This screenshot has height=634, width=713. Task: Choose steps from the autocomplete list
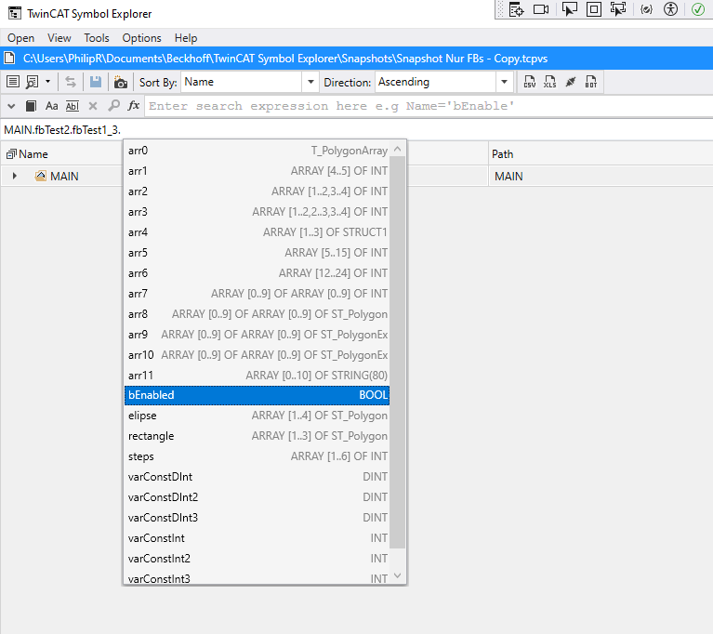(257, 456)
